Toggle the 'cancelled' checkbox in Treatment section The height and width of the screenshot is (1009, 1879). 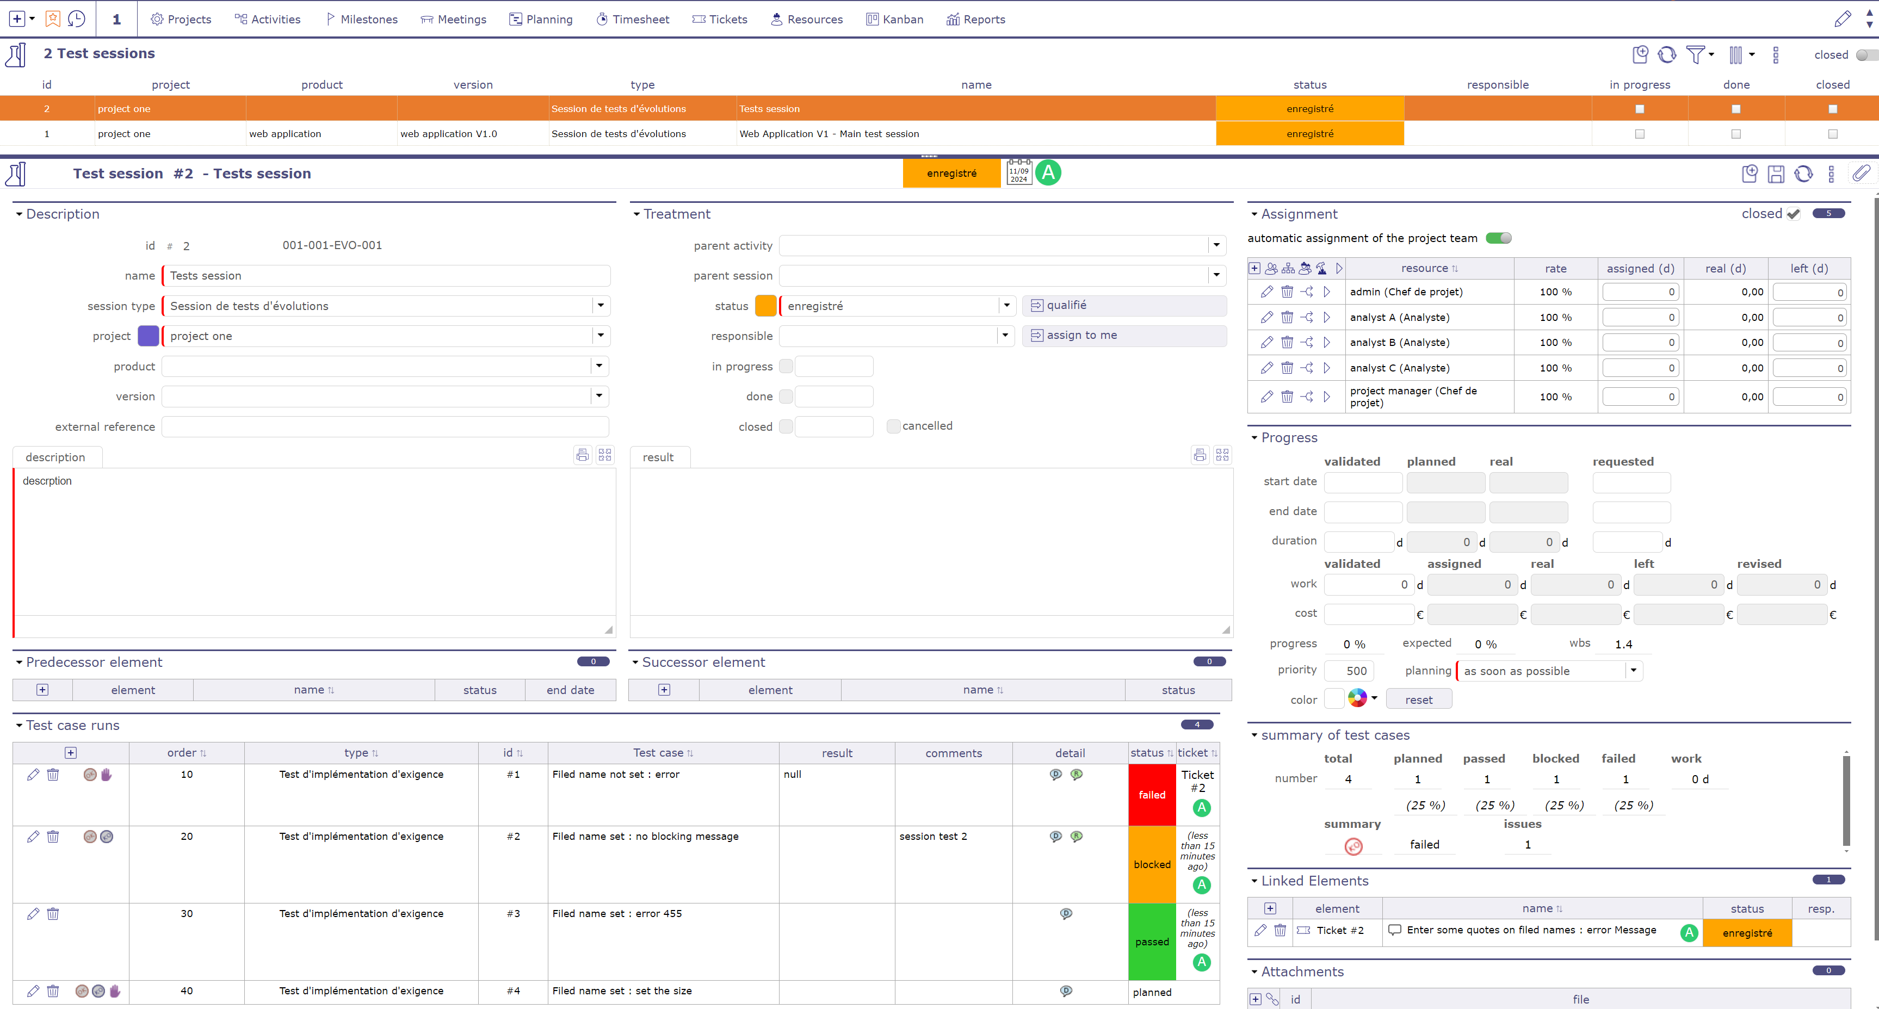(892, 425)
